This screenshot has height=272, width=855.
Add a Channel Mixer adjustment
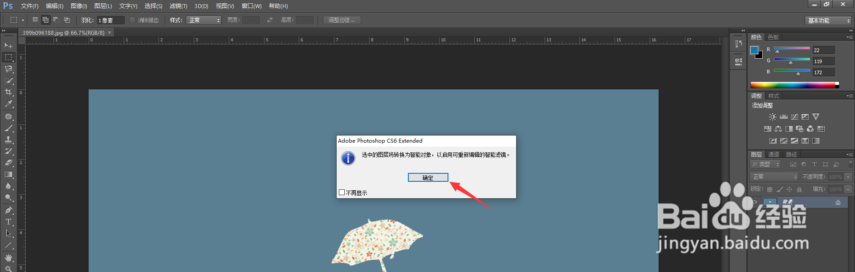[810, 129]
